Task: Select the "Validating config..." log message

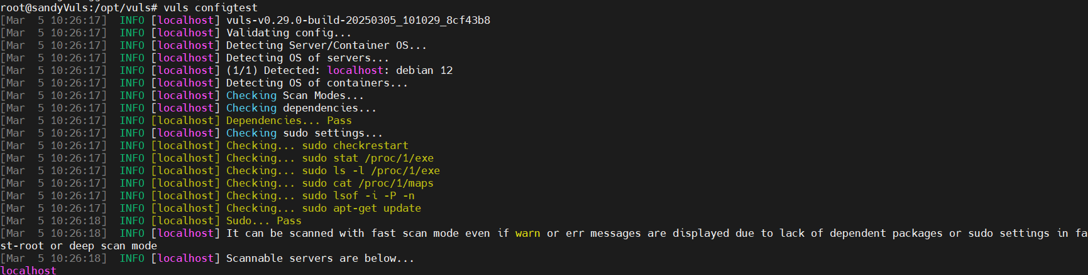Action: [288, 33]
